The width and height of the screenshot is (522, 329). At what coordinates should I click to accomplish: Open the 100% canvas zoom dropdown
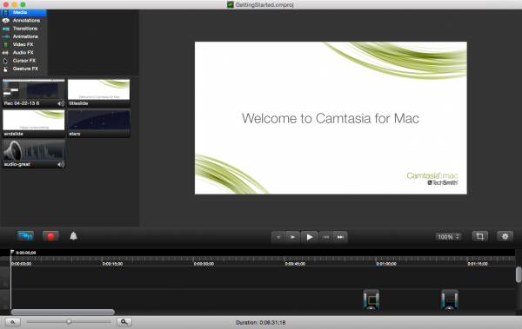tap(448, 237)
